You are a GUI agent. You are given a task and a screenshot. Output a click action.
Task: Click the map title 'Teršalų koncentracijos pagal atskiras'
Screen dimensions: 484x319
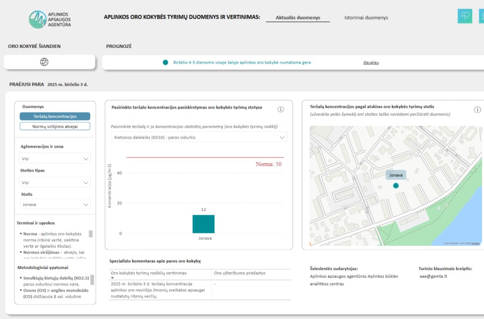tap(372, 107)
